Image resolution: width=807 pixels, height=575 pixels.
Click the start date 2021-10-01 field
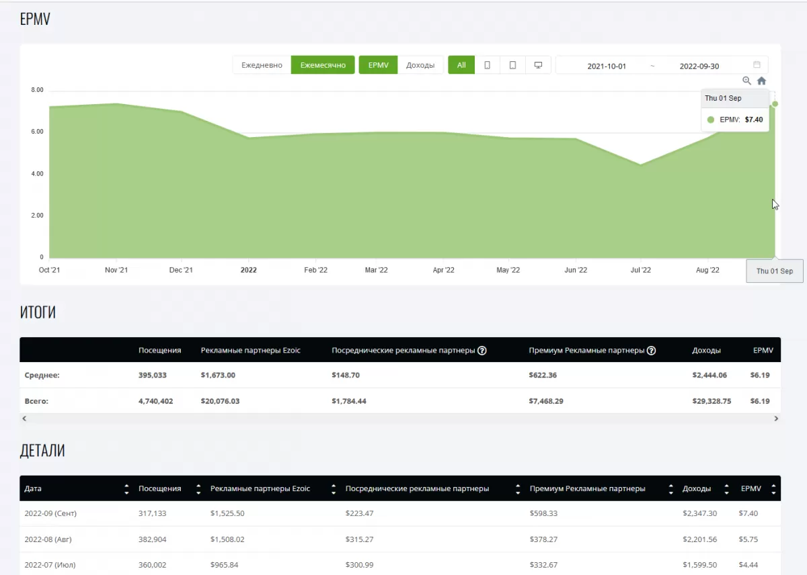[607, 66]
